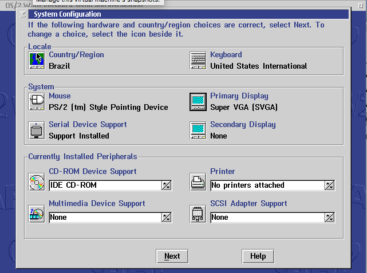Click the Country/Region globe icon
The height and width of the screenshot is (273, 367).
coord(37,60)
